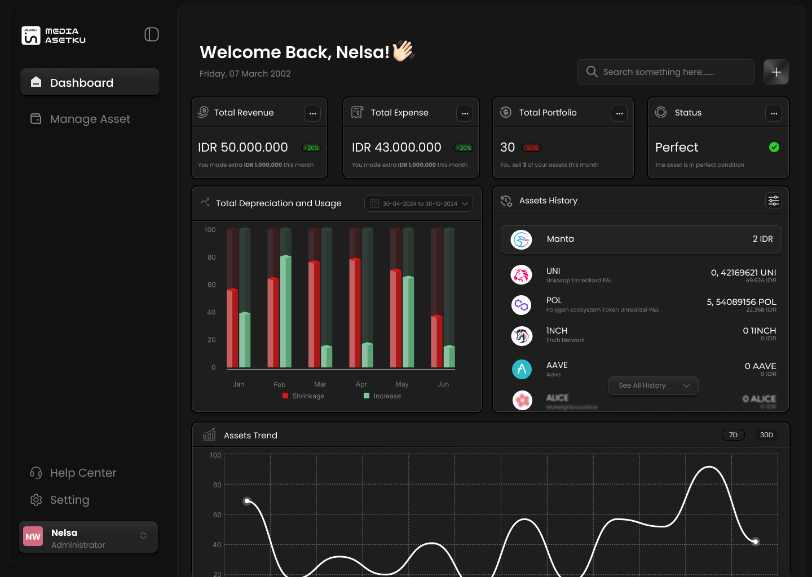Switch Assets Trend to 30D view
The image size is (812, 577).
tap(766, 434)
